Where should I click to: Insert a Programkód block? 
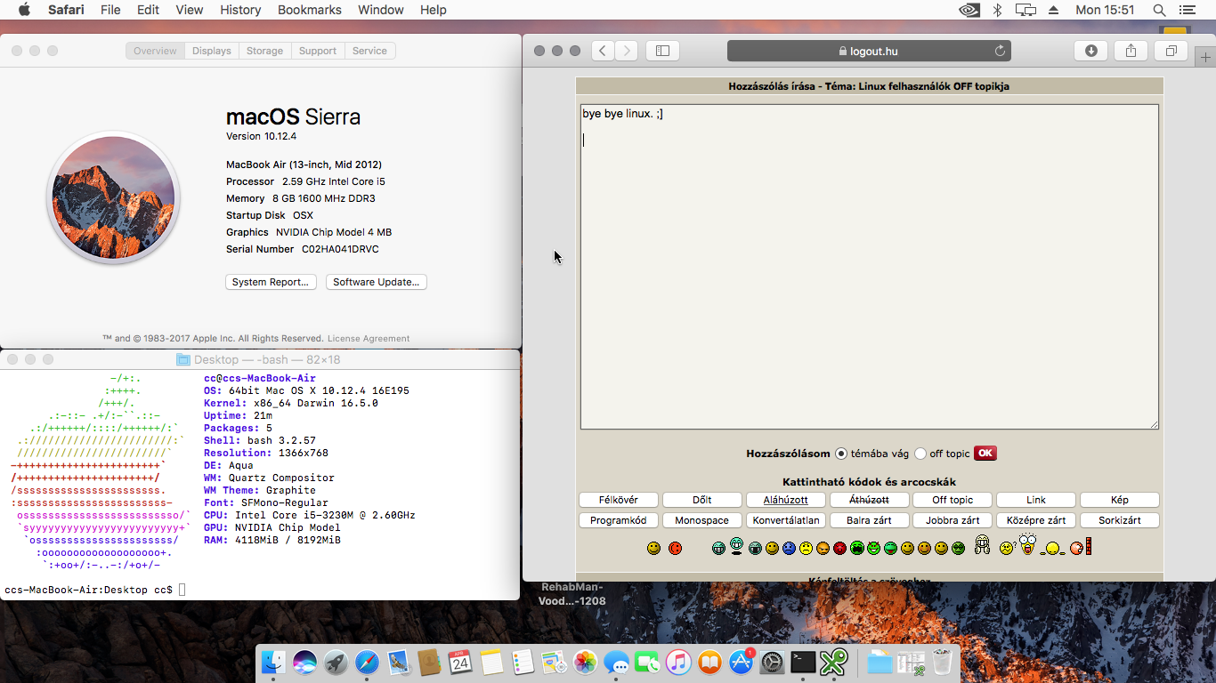[x=619, y=520]
